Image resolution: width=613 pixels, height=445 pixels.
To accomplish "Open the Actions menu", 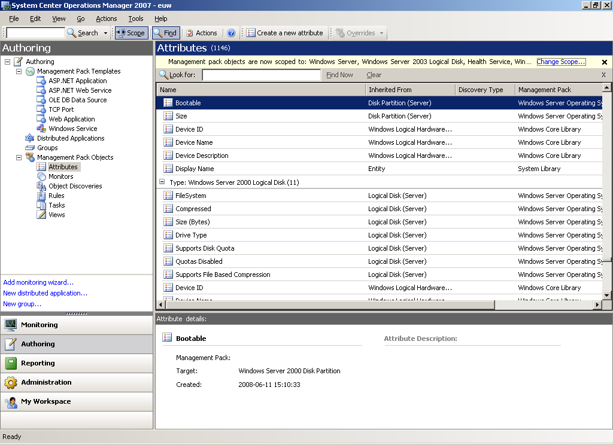I will [x=107, y=19].
